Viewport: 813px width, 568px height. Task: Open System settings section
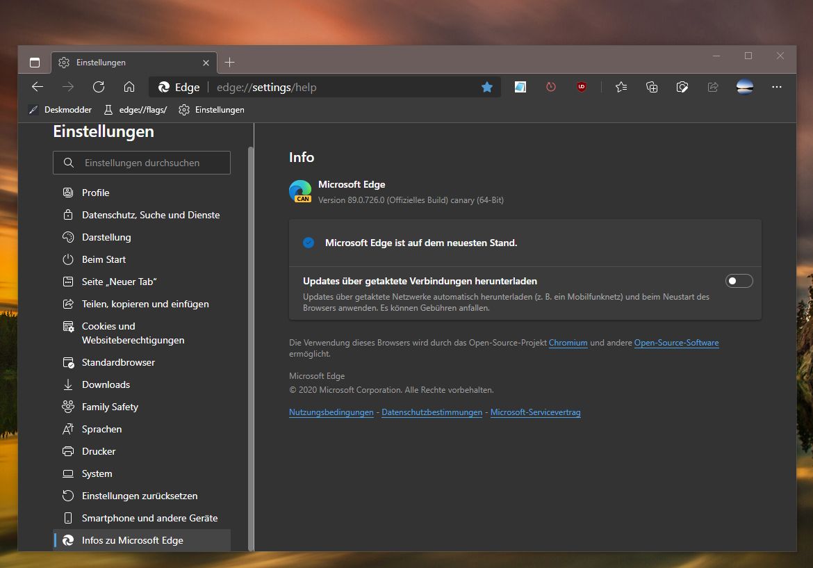click(142, 474)
